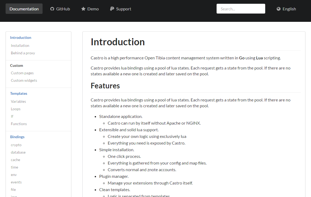The width and height of the screenshot is (311, 197).
Task: Open the file binding page
Action: (x=13, y=190)
